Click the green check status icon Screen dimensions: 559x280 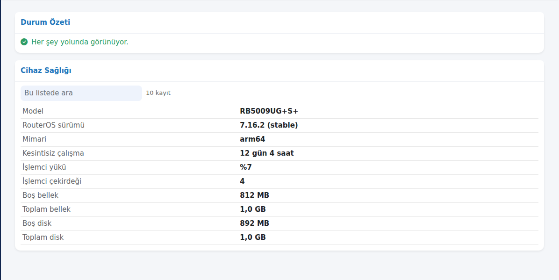pos(24,42)
